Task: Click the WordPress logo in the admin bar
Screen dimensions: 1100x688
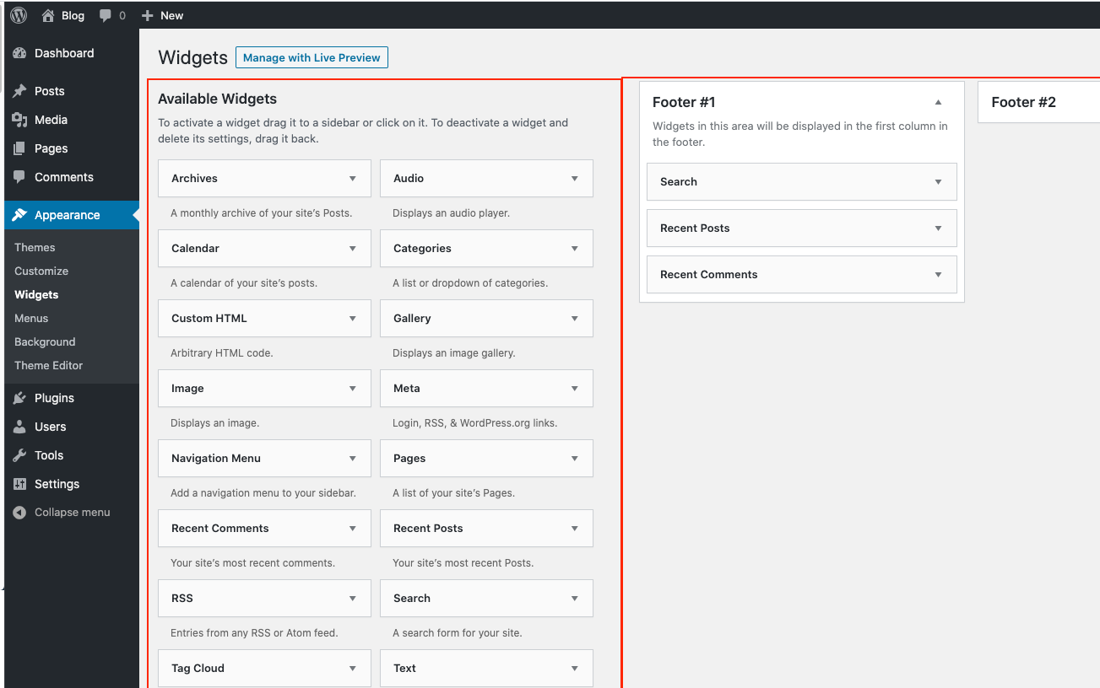Action: pos(18,14)
